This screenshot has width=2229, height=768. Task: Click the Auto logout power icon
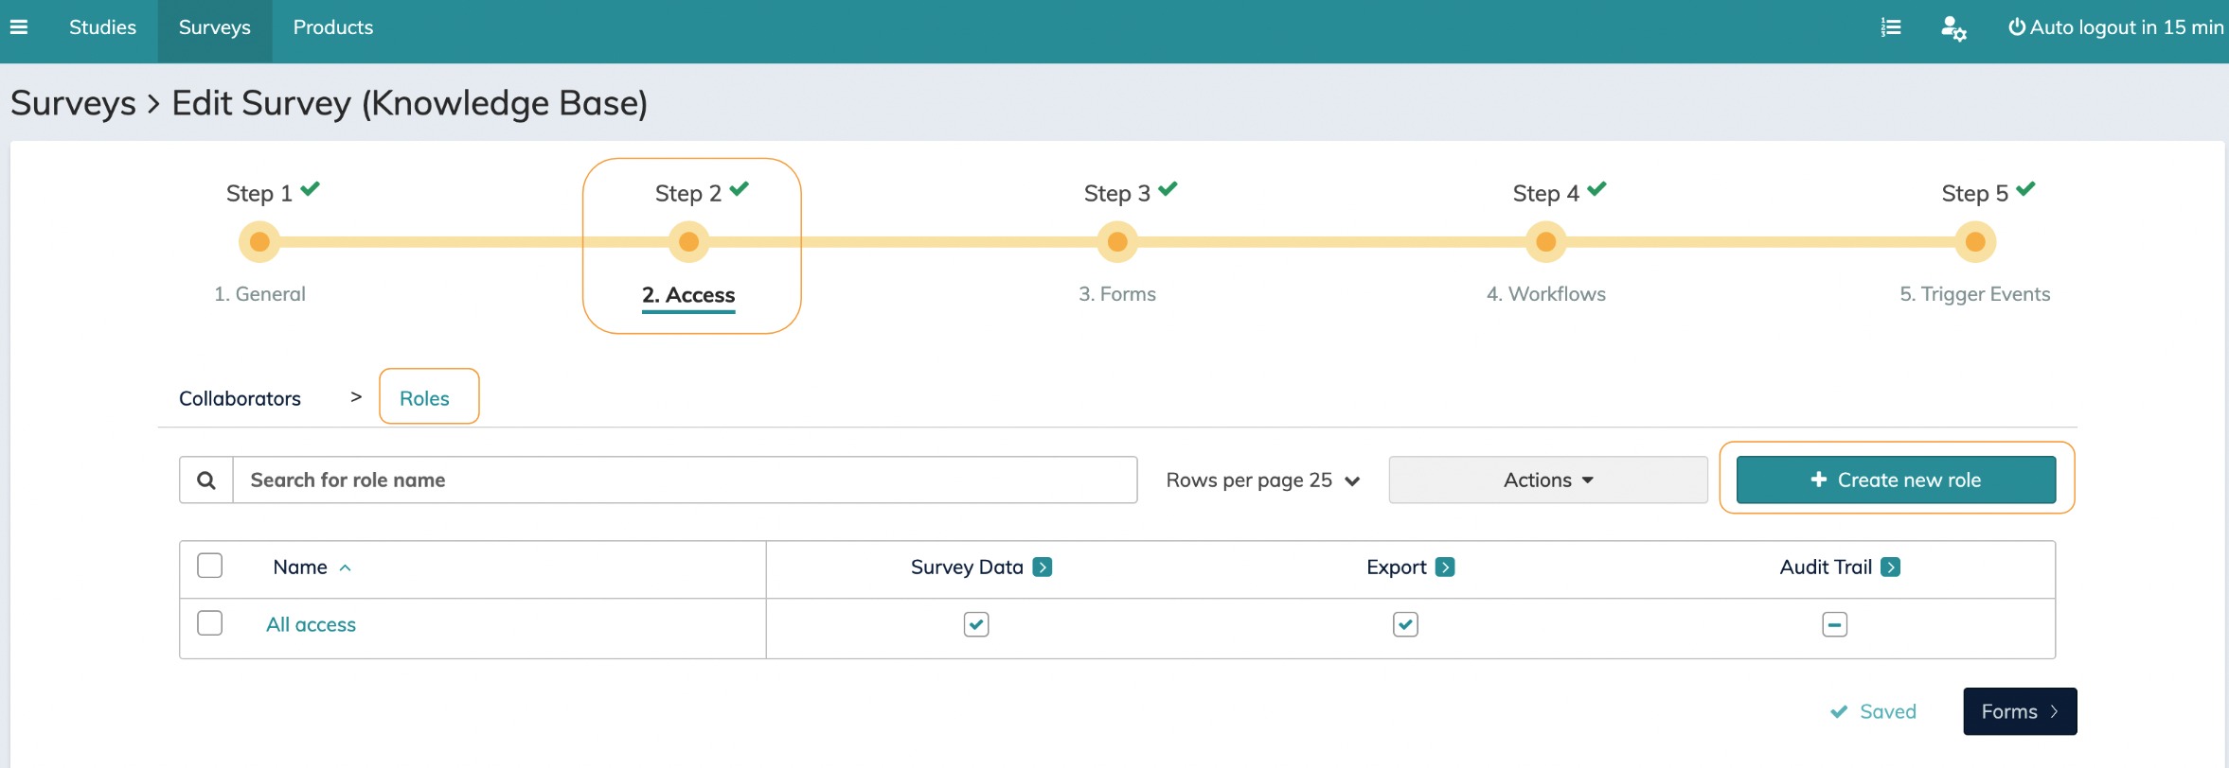(2017, 27)
